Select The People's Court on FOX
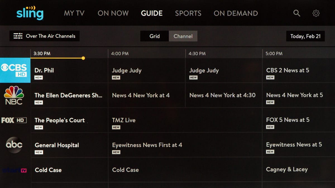Viewport: 335px width, 188px height. click(69, 120)
